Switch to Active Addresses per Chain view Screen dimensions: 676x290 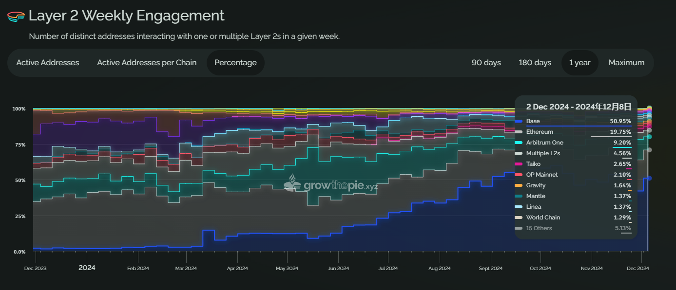(147, 63)
